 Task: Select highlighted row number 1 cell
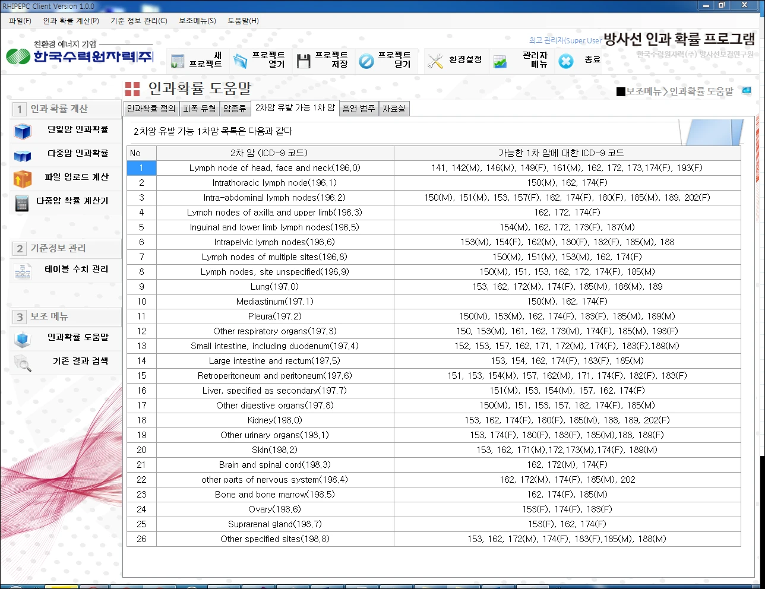click(141, 168)
